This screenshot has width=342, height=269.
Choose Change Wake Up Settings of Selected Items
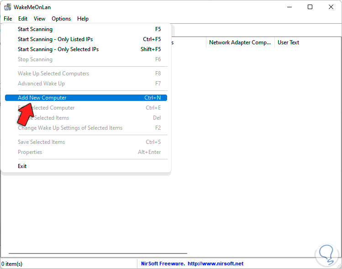click(x=86, y=128)
